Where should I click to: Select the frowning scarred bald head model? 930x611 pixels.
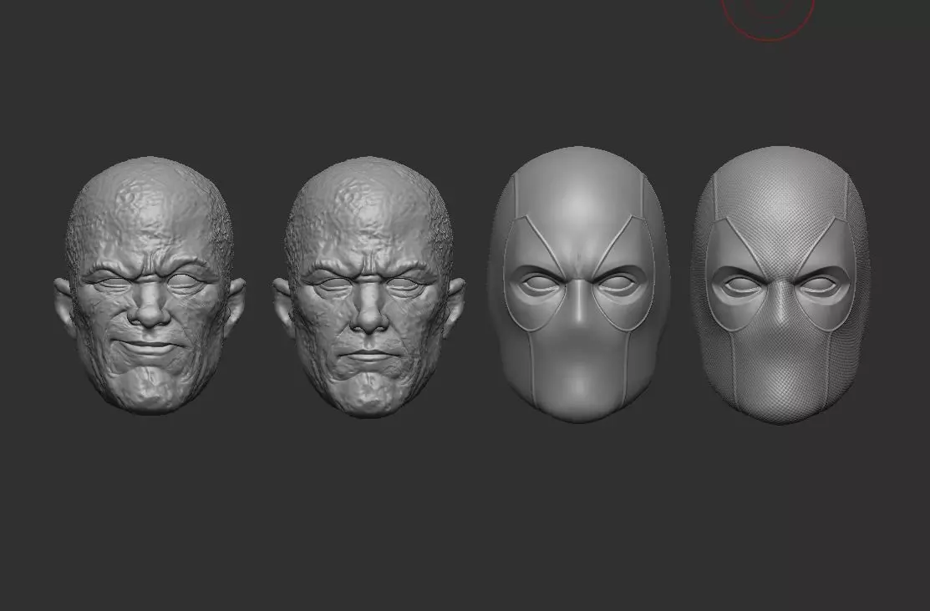click(368, 287)
